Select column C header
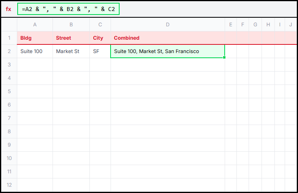The image size is (298, 193). point(100,25)
